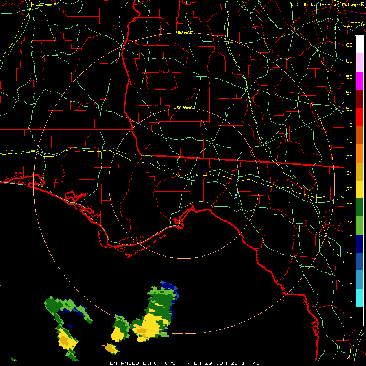Viewport: 366px width, 366px height.
Task: Click the K FT units label
Action: coord(344,28)
